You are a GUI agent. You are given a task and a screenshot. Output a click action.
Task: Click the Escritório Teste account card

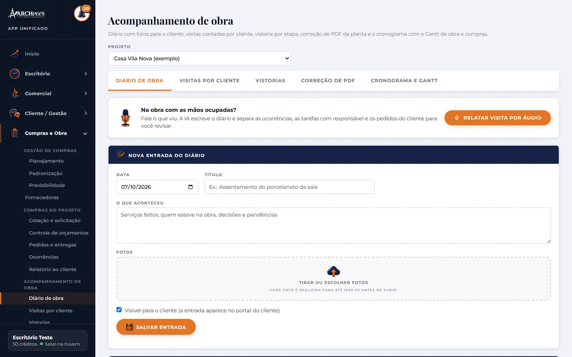[x=47, y=341]
